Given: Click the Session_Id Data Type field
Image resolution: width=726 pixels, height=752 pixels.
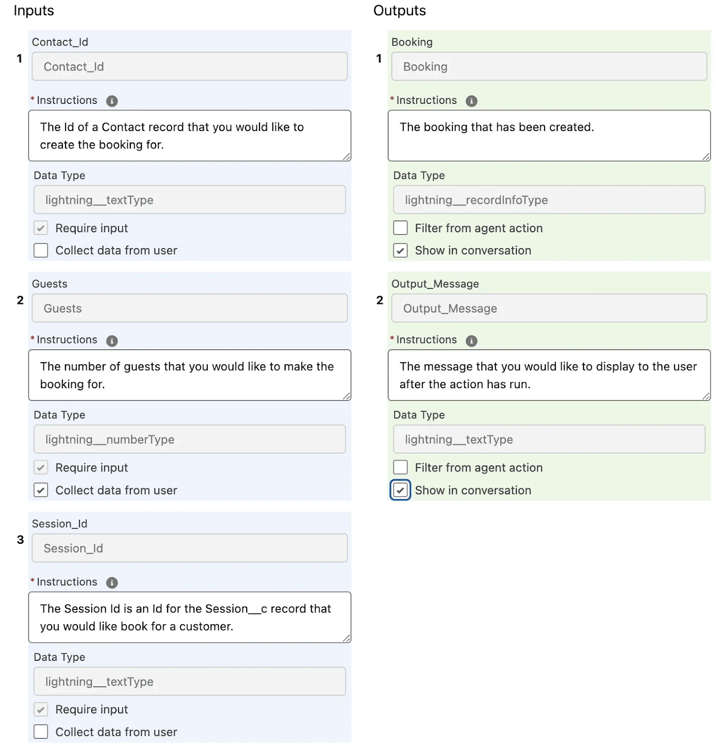Looking at the screenshot, I should (189, 681).
